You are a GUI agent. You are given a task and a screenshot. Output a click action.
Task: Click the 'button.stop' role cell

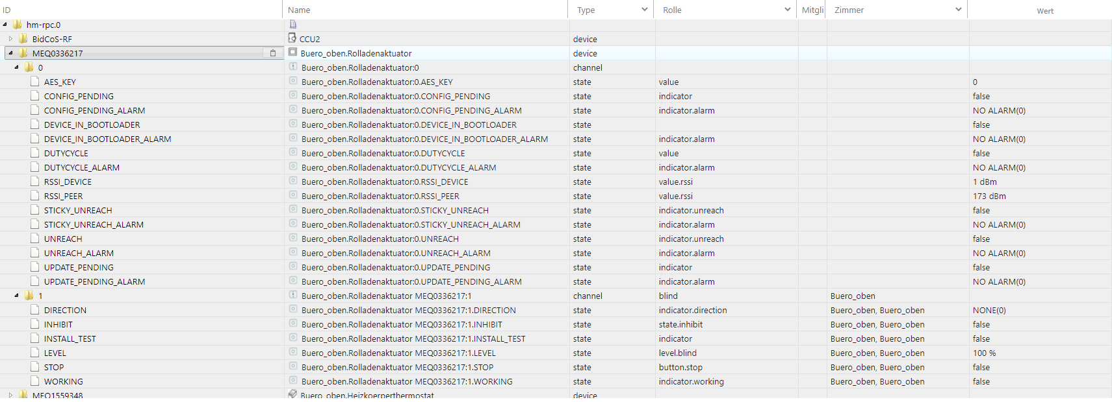point(680,367)
